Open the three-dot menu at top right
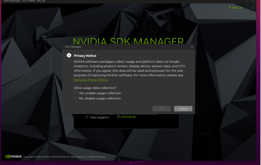The height and width of the screenshot is (165, 261). pos(253,7)
